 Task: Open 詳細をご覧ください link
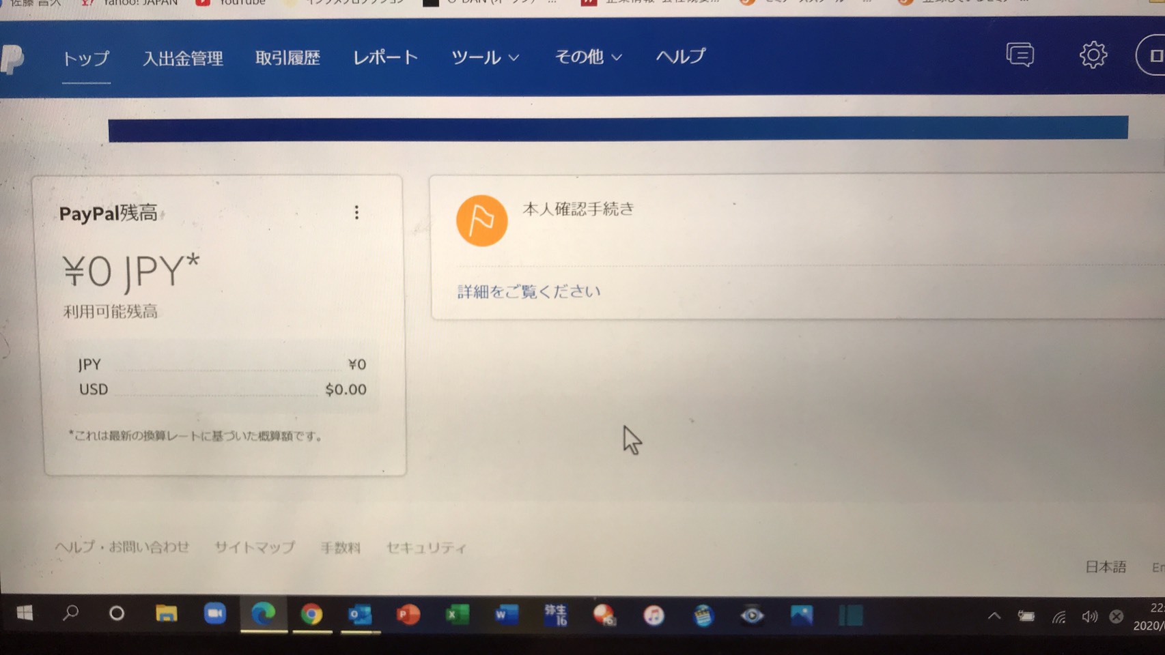(529, 292)
